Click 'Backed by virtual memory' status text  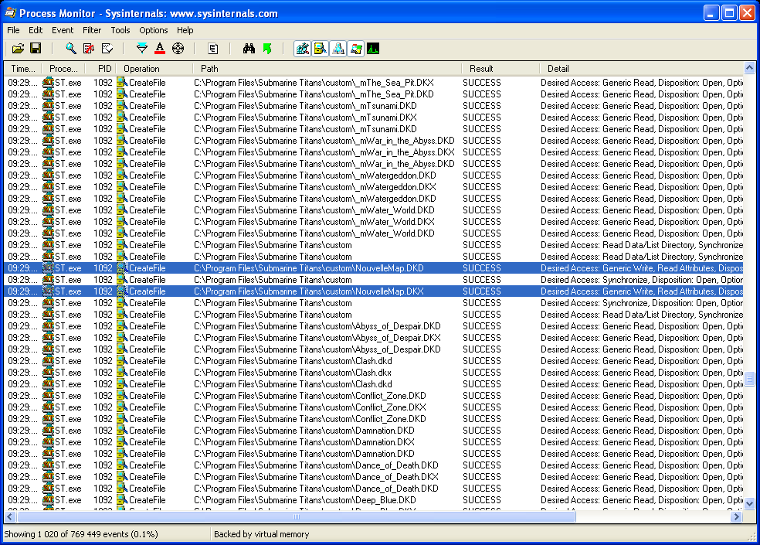pos(261,534)
